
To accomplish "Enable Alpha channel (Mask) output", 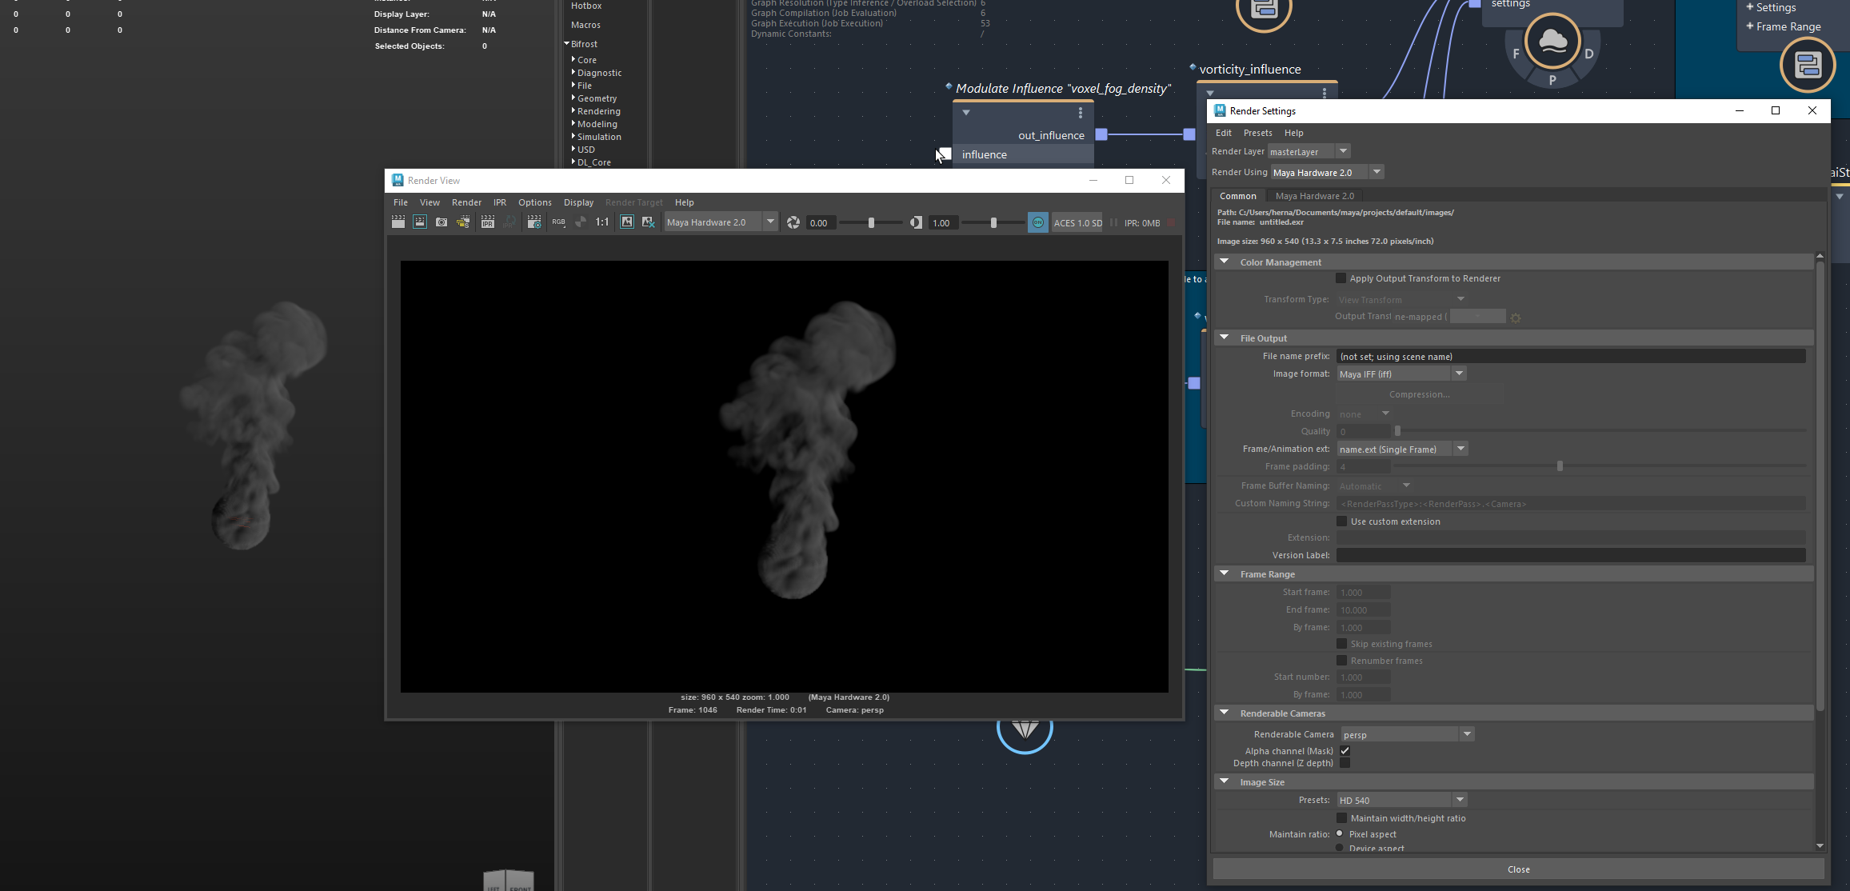I will coord(1345,750).
